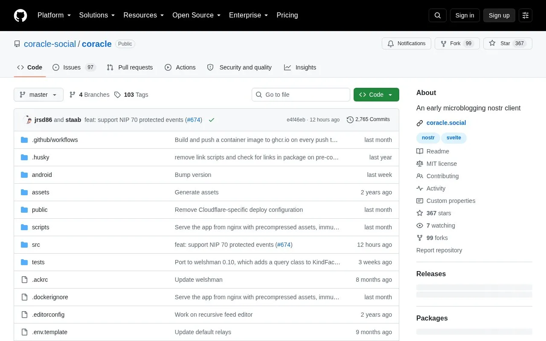Open the Pricing page link

pyautogui.click(x=287, y=15)
